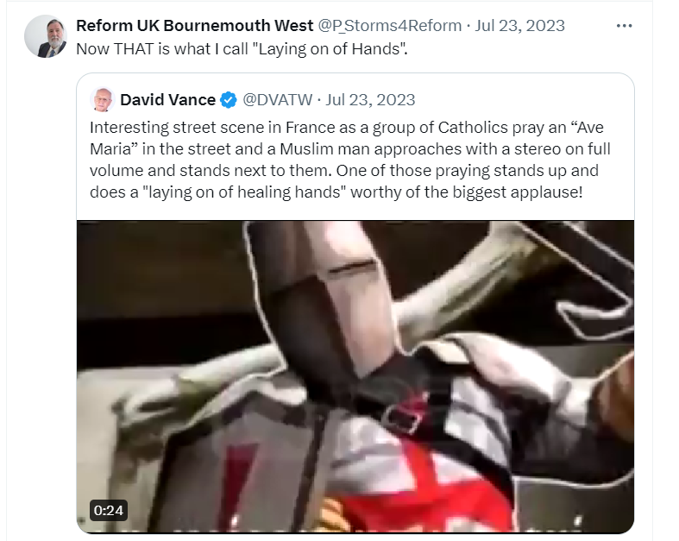The height and width of the screenshot is (541, 679).
Task: Open Reform UK Bournemouth West display name
Action: pyautogui.click(x=194, y=26)
